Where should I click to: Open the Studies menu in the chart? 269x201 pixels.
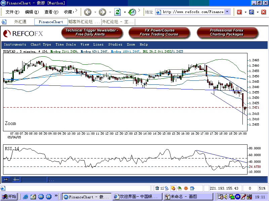click(115, 44)
